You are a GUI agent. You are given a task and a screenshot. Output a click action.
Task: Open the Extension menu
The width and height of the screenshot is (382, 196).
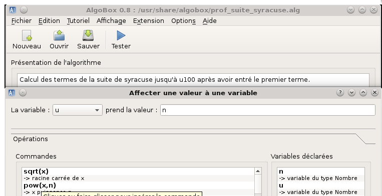pos(148,21)
